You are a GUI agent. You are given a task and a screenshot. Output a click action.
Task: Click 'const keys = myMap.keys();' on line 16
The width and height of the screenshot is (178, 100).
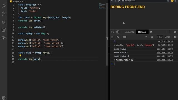pos(35,53)
